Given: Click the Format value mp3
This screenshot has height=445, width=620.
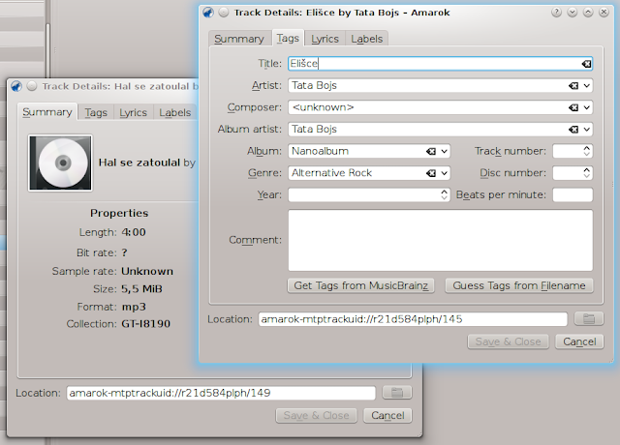Looking at the screenshot, I should (x=134, y=307).
